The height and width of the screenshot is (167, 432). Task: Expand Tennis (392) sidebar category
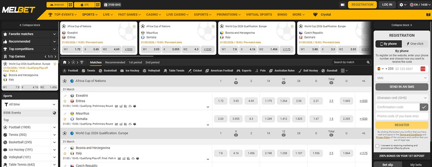(x=54, y=135)
